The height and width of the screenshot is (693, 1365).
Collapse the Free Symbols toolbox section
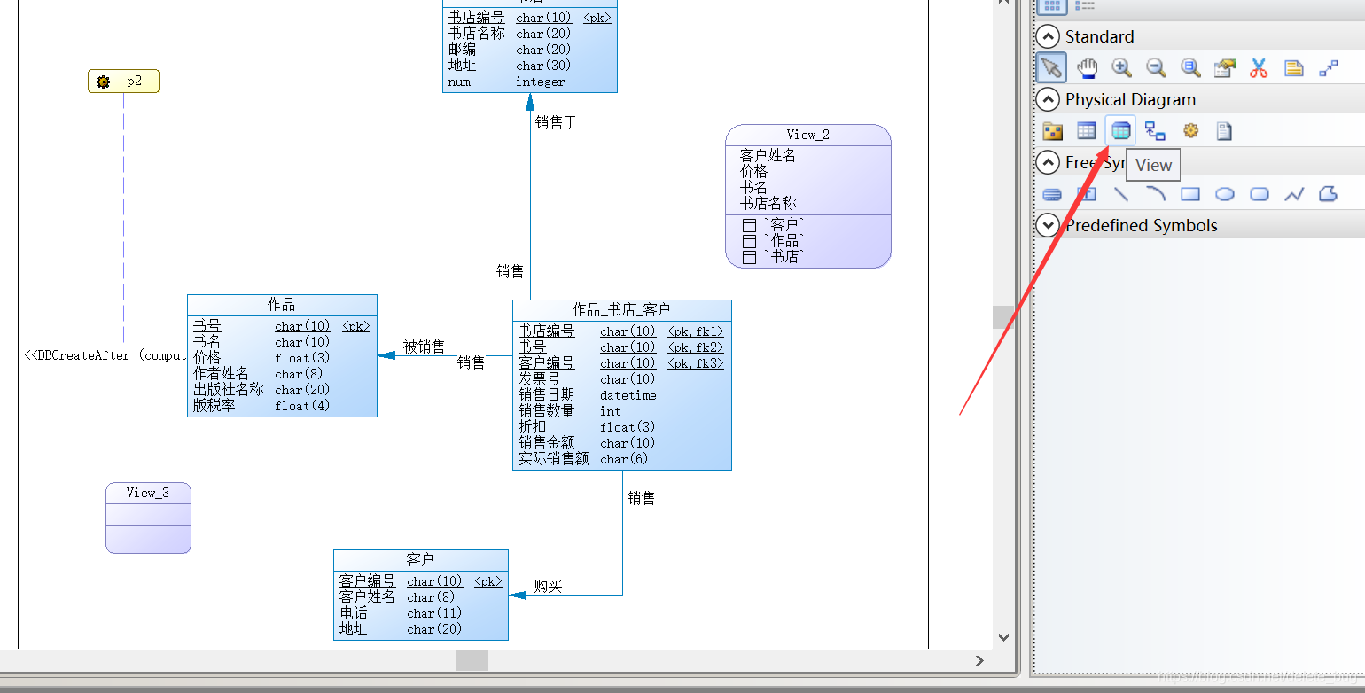[x=1048, y=162]
